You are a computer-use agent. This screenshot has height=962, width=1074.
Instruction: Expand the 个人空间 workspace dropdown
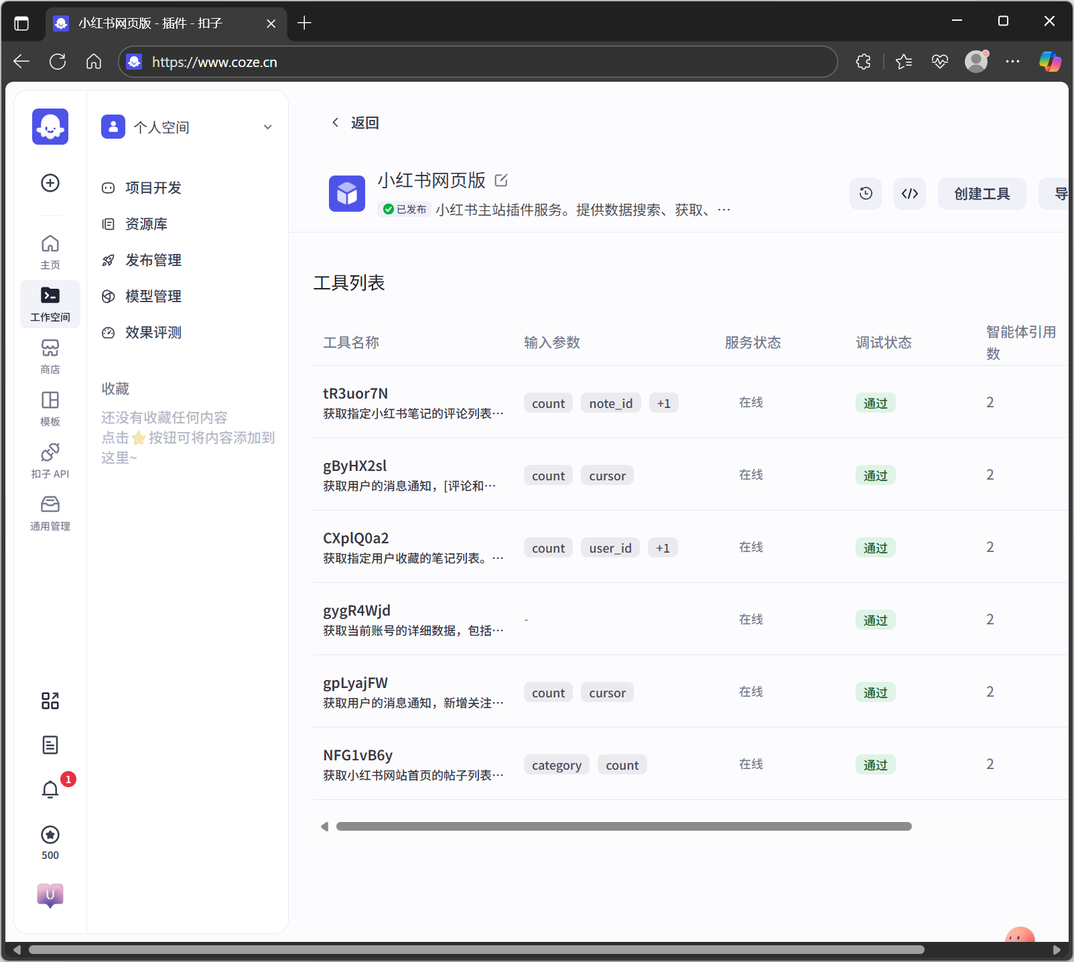point(268,127)
